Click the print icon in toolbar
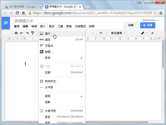The image size is (166, 125). pos(16,33)
